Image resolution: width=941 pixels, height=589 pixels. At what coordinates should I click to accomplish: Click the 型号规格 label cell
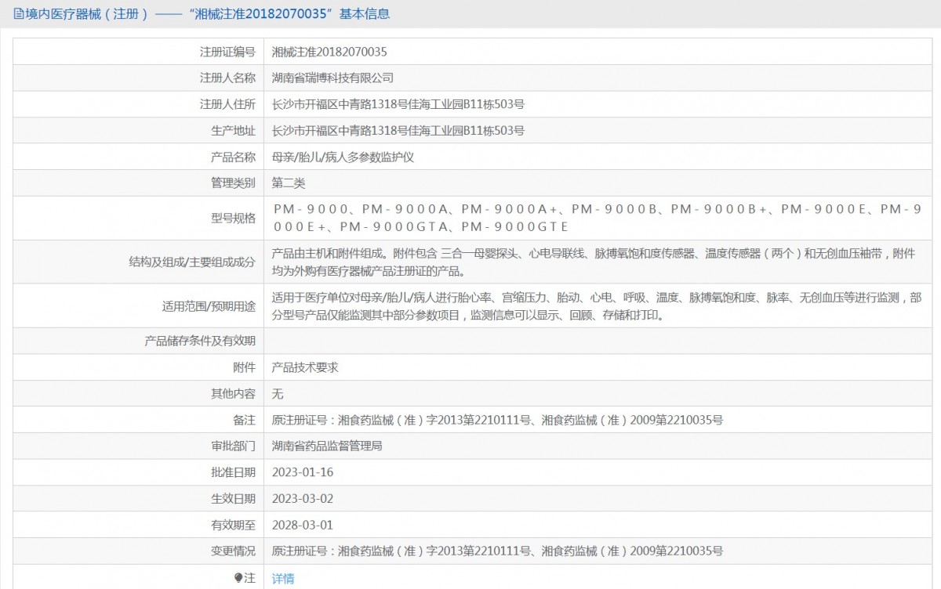139,218
